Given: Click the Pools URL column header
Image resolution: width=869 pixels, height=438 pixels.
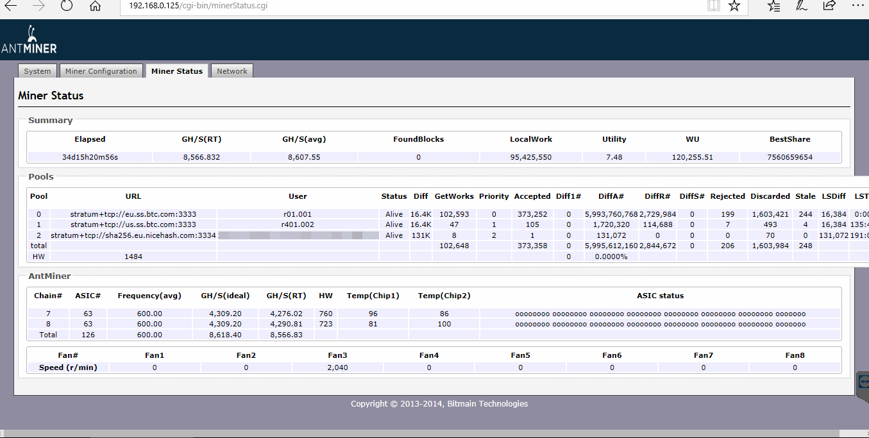Looking at the screenshot, I should [x=133, y=196].
